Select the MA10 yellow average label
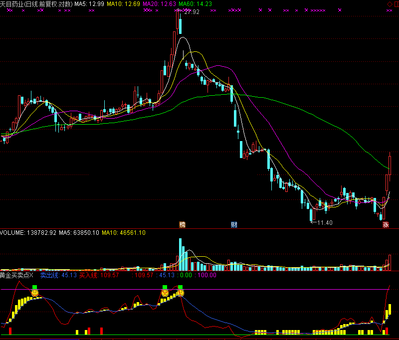399x340 pixels. coord(124,4)
